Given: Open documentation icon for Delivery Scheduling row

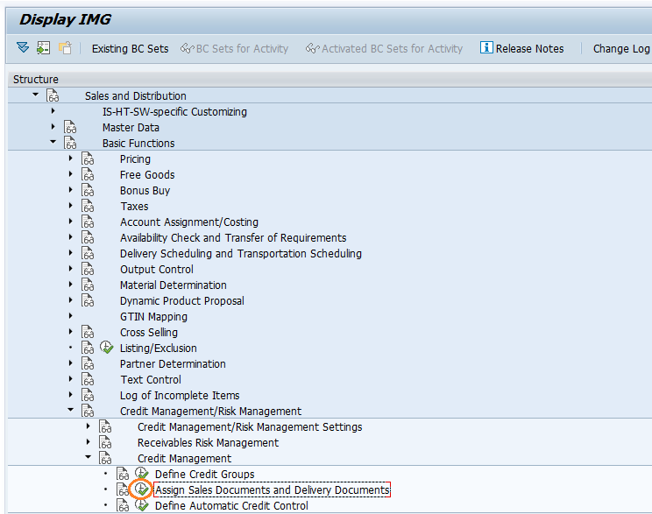Looking at the screenshot, I should pos(88,253).
